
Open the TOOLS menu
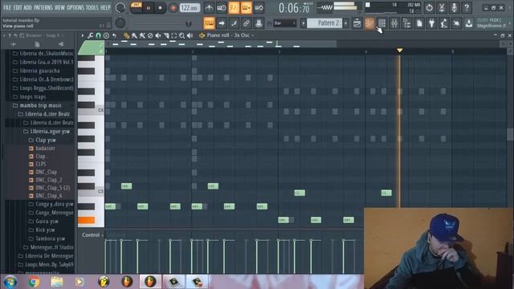click(92, 7)
